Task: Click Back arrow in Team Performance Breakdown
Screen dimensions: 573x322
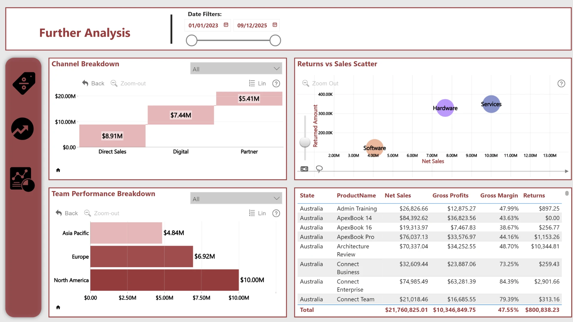Action: tap(59, 213)
